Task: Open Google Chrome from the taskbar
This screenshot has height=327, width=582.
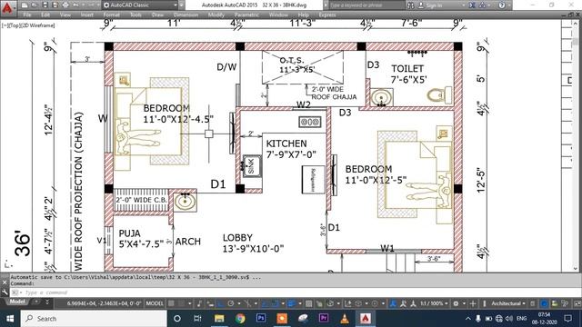Action: (240, 319)
